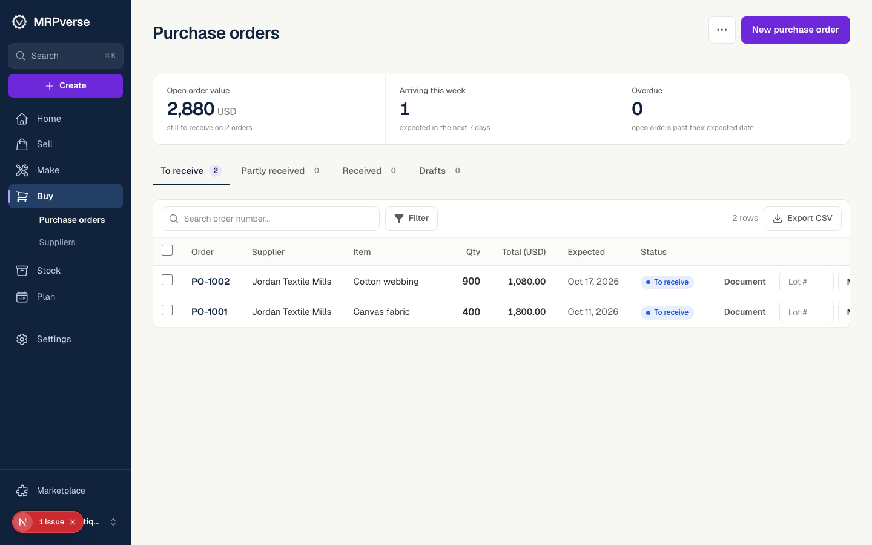Click the To receive status for PO-1002
The image size is (872, 545).
click(x=667, y=282)
